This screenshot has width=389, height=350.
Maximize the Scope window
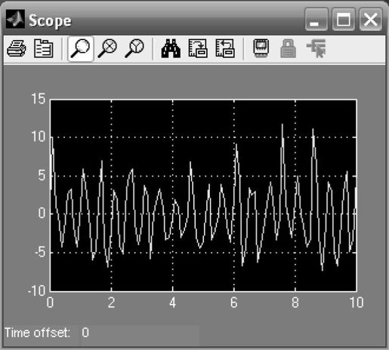[x=344, y=19]
